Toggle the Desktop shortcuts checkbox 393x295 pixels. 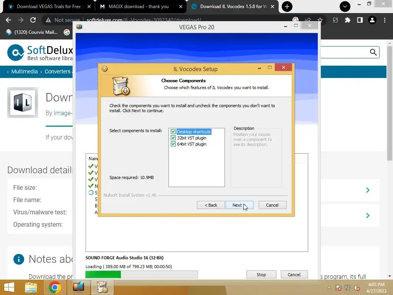(x=173, y=131)
